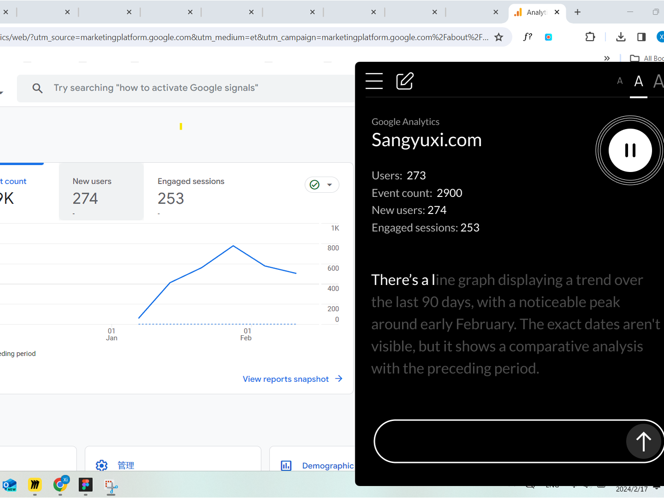
Task: Click the 'Engaged sessions: 253' panel line
Action: (425, 228)
